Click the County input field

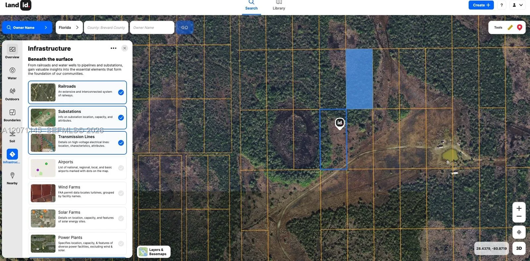coord(106,27)
